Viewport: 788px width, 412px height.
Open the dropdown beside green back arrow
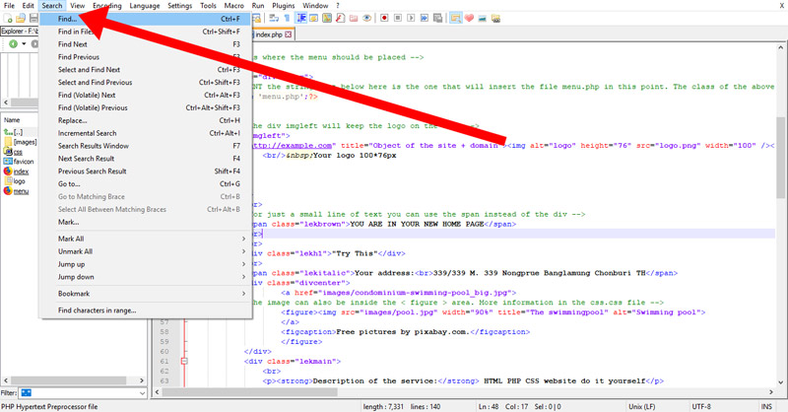24,43
